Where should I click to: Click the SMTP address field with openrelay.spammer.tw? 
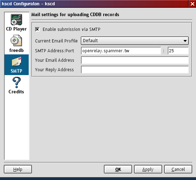pyautogui.click(x=121, y=51)
